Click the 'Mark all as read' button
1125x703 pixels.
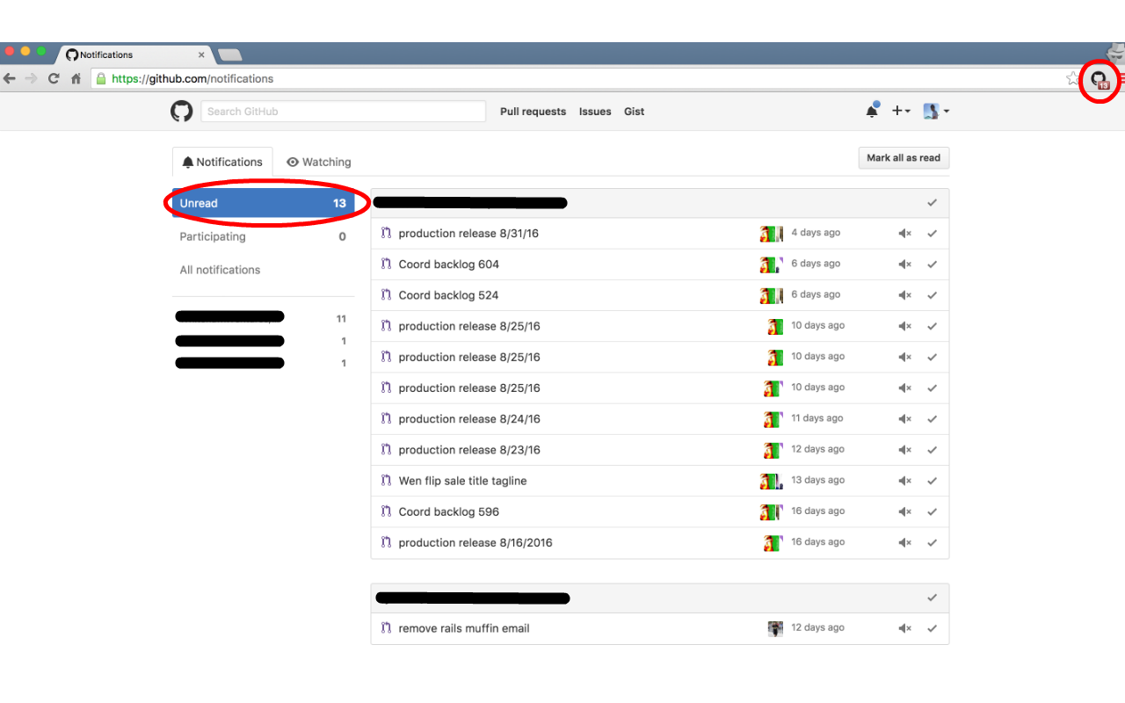click(904, 157)
